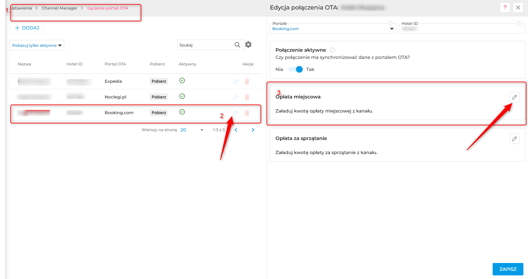The height and width of the screenshot is (279, 528).
Task: Click Expedia active status checkmark
Action: (182, 80)
